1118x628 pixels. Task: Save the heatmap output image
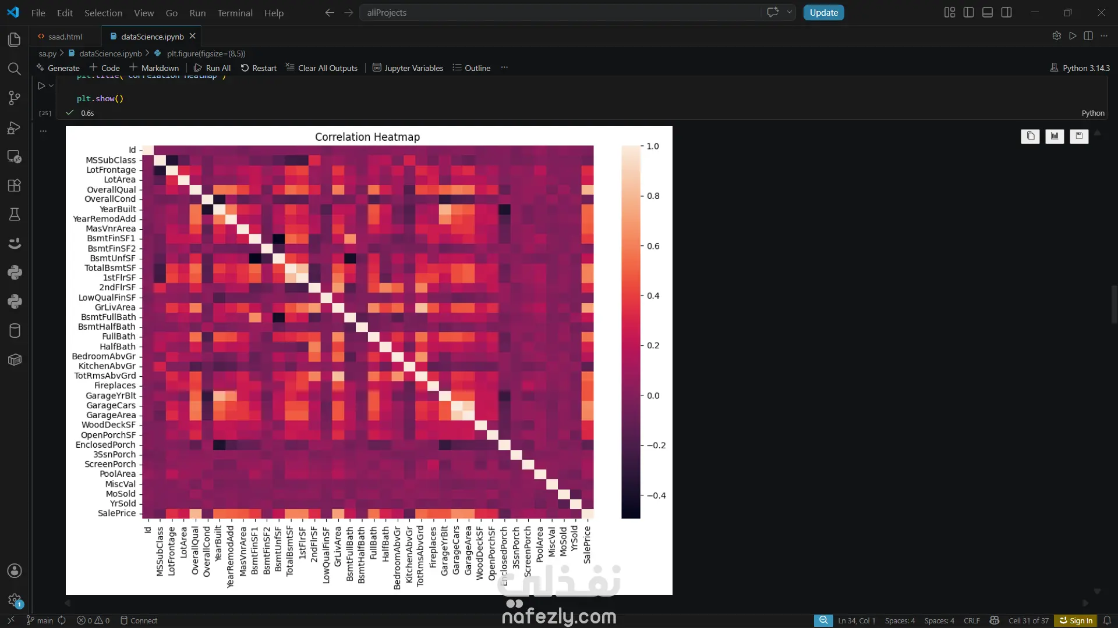click(1079, 136)
